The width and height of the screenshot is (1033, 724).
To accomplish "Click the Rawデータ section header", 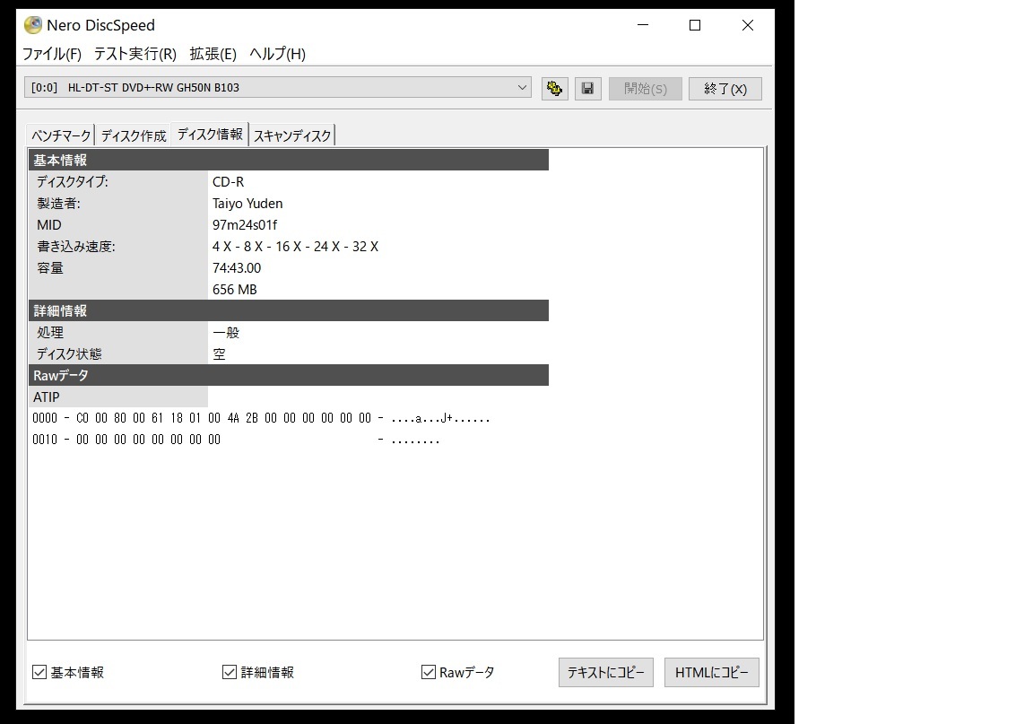I will point(289,375).
